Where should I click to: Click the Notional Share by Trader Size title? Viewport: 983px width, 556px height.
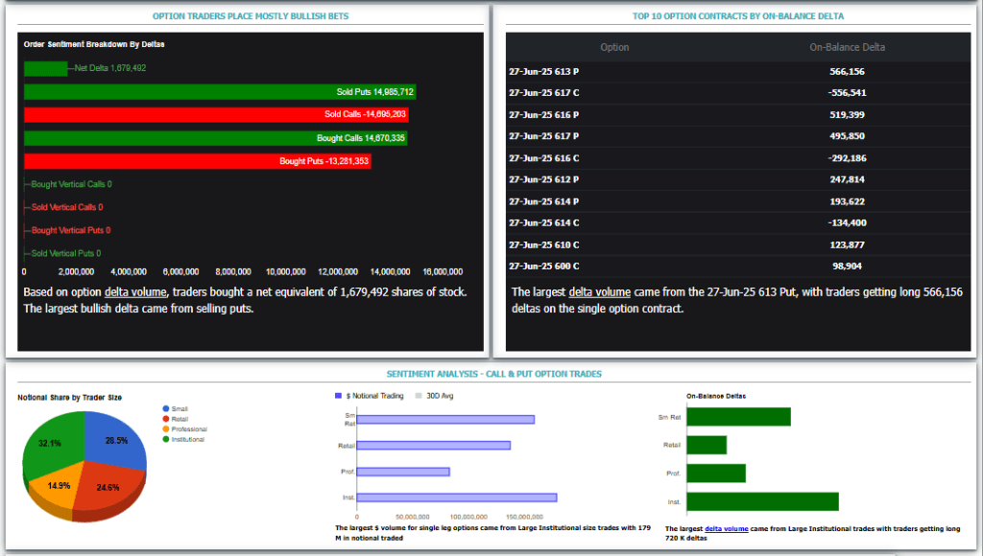tap(69, 398)
